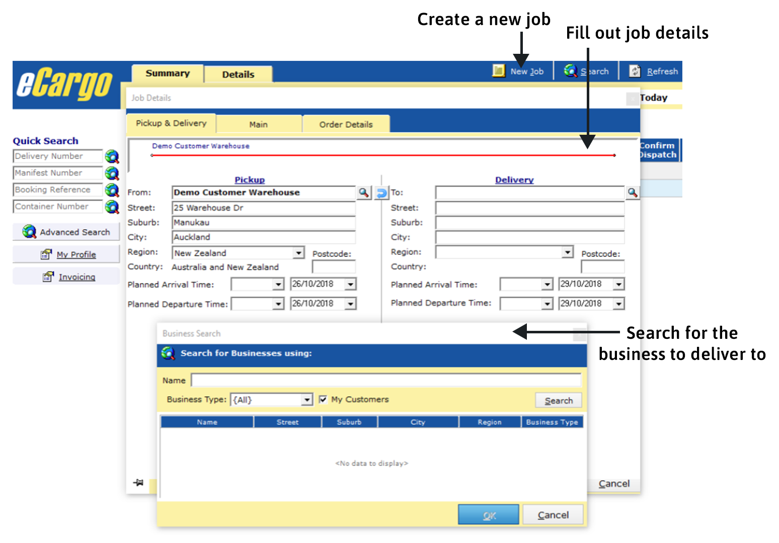The height and width of the screenshot is (543, 779).
Task: Switch to the Details tab
Action: (238, 74)
